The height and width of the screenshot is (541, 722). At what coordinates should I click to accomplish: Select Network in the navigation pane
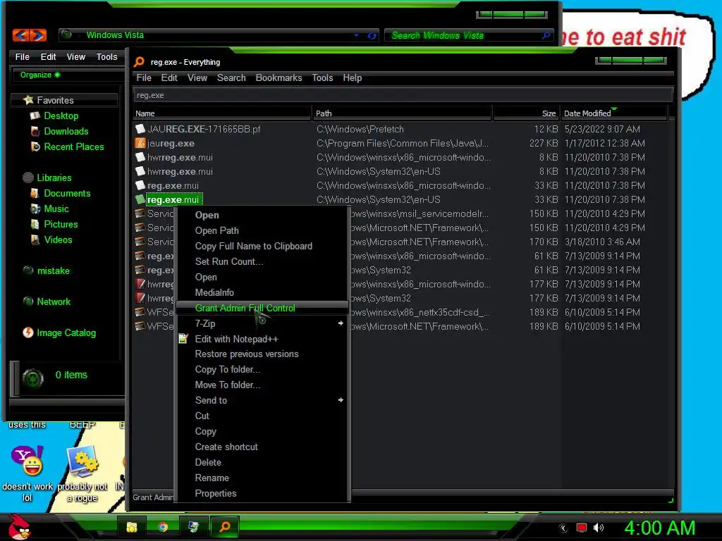54,301
